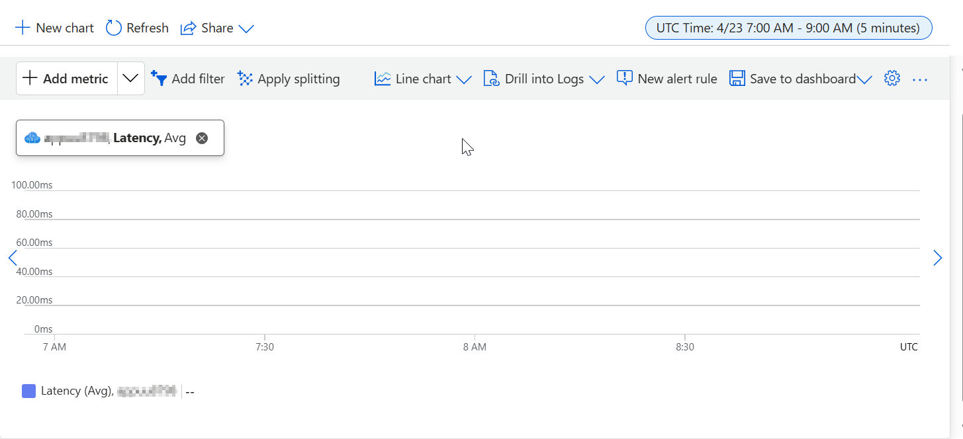Open the UTC time range picker
This screenshot has height=439, width=963.
pos(788,28)
